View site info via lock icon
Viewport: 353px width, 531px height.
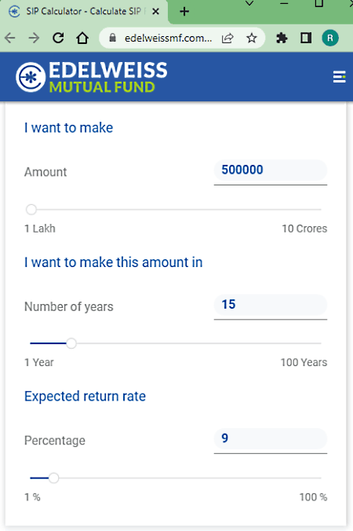tap(113, 38)
